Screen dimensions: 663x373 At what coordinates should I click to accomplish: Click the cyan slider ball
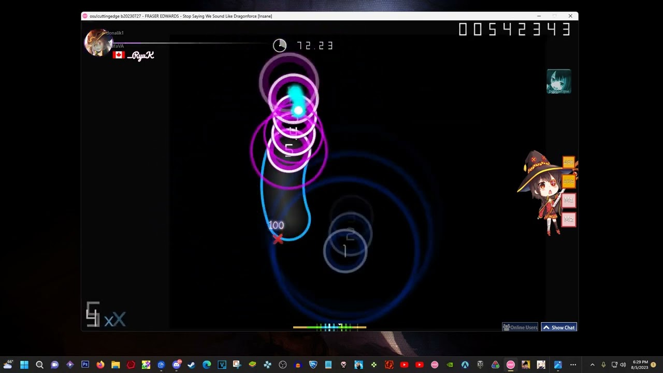pyautogui.click(x=298, y=110)
